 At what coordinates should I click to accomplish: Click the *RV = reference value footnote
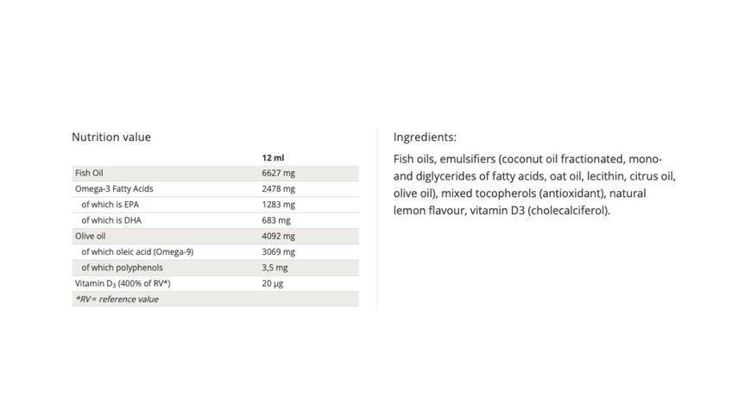pos(117,300)
